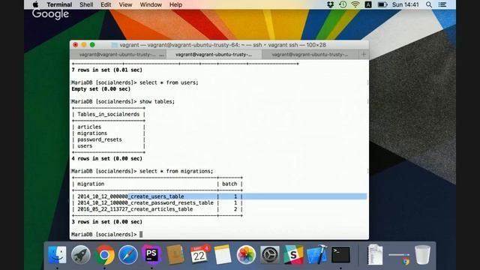Open Google Chrome from the Dock

[x=104, y=255]
